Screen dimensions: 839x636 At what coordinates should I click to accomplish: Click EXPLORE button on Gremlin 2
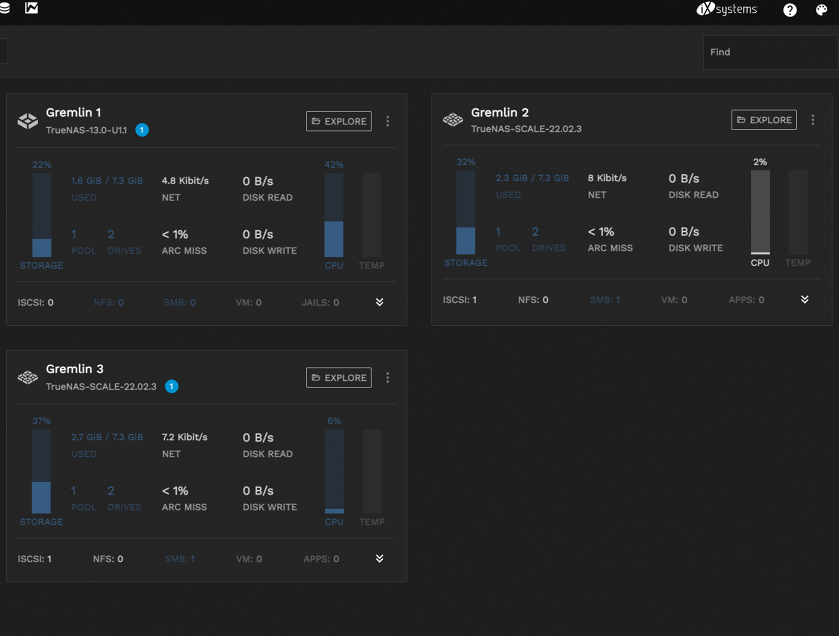click(x=764, y=120)
